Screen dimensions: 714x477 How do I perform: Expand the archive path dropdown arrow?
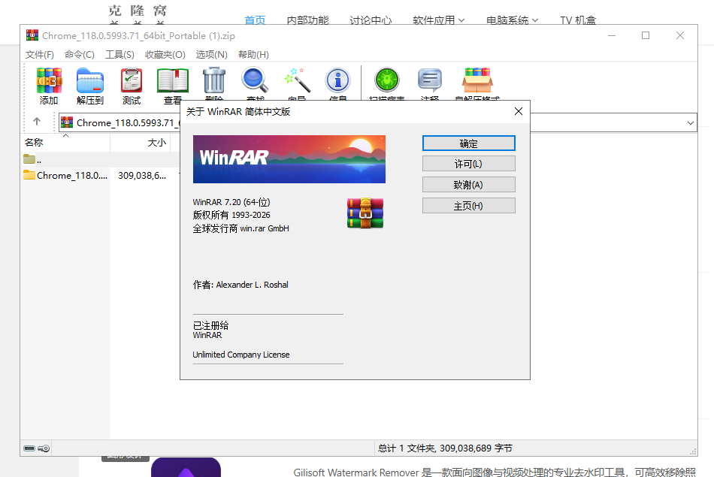pos(690,123)
